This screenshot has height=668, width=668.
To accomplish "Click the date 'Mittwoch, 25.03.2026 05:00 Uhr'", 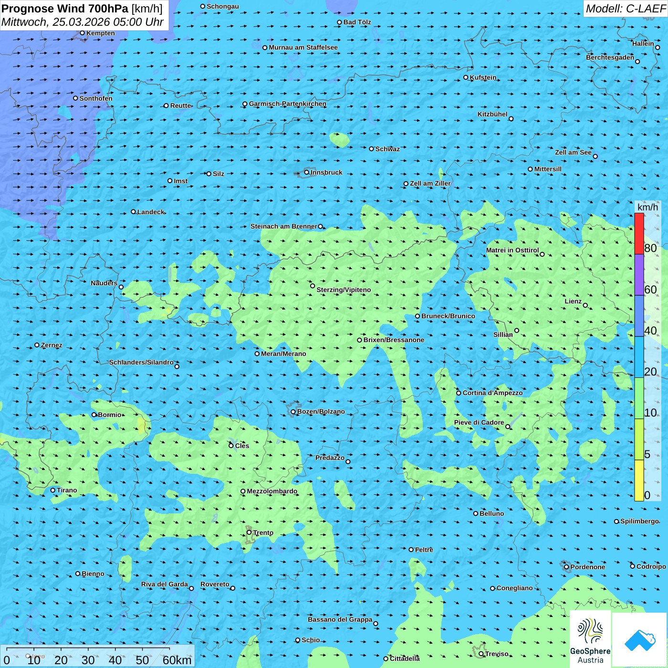I will pyautogui.click(x=83, y=22).
